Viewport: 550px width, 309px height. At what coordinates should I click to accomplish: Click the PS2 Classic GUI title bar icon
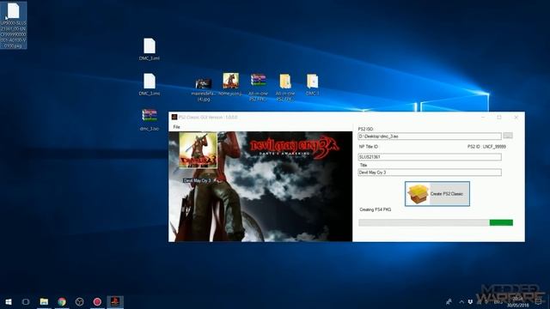point(174,117)
